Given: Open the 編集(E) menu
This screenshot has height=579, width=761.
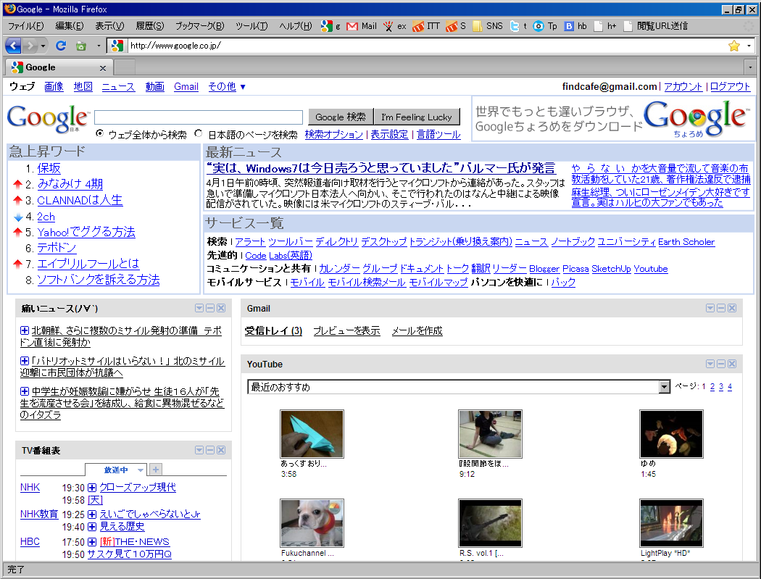Looking at the screenshot, I should click(70, 26).
